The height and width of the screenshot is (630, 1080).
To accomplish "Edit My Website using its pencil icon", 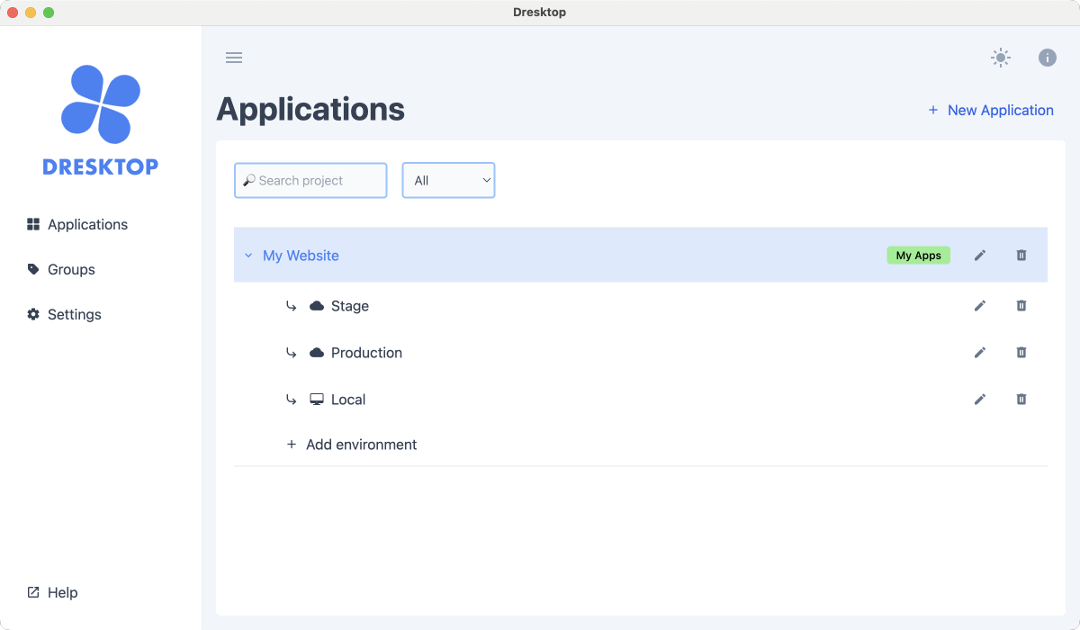I will click(980, 256).
